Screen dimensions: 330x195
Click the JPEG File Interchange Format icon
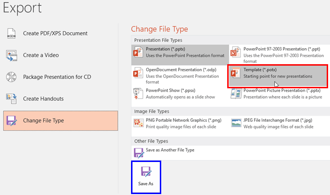[236, 123]
